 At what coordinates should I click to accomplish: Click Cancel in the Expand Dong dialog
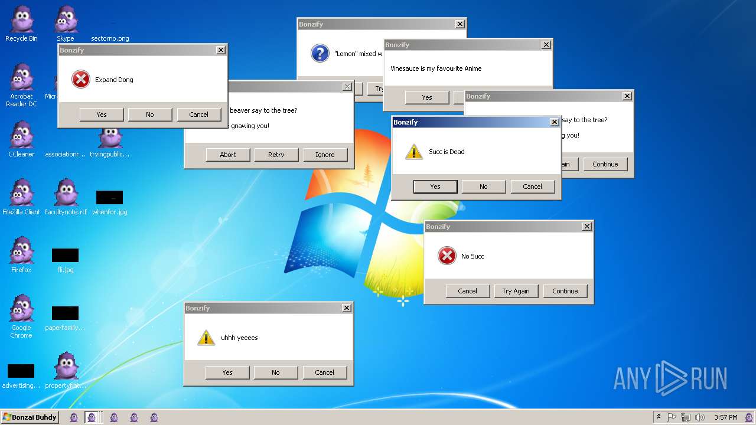(x=198, y=115)
